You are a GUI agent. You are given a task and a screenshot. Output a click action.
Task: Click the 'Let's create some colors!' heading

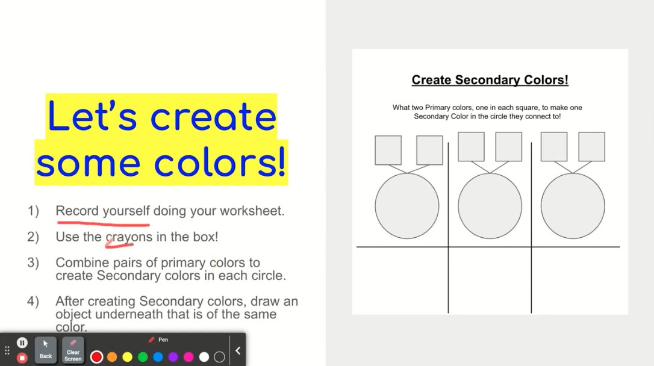point(161,140)
